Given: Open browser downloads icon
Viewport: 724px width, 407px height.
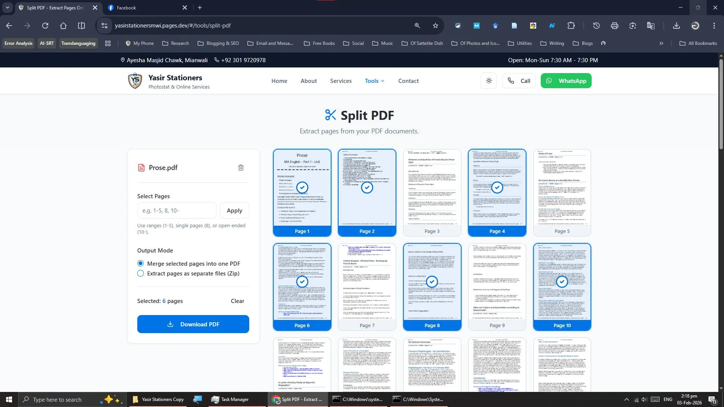Looking at the screenshot, I should coord(676,26).
